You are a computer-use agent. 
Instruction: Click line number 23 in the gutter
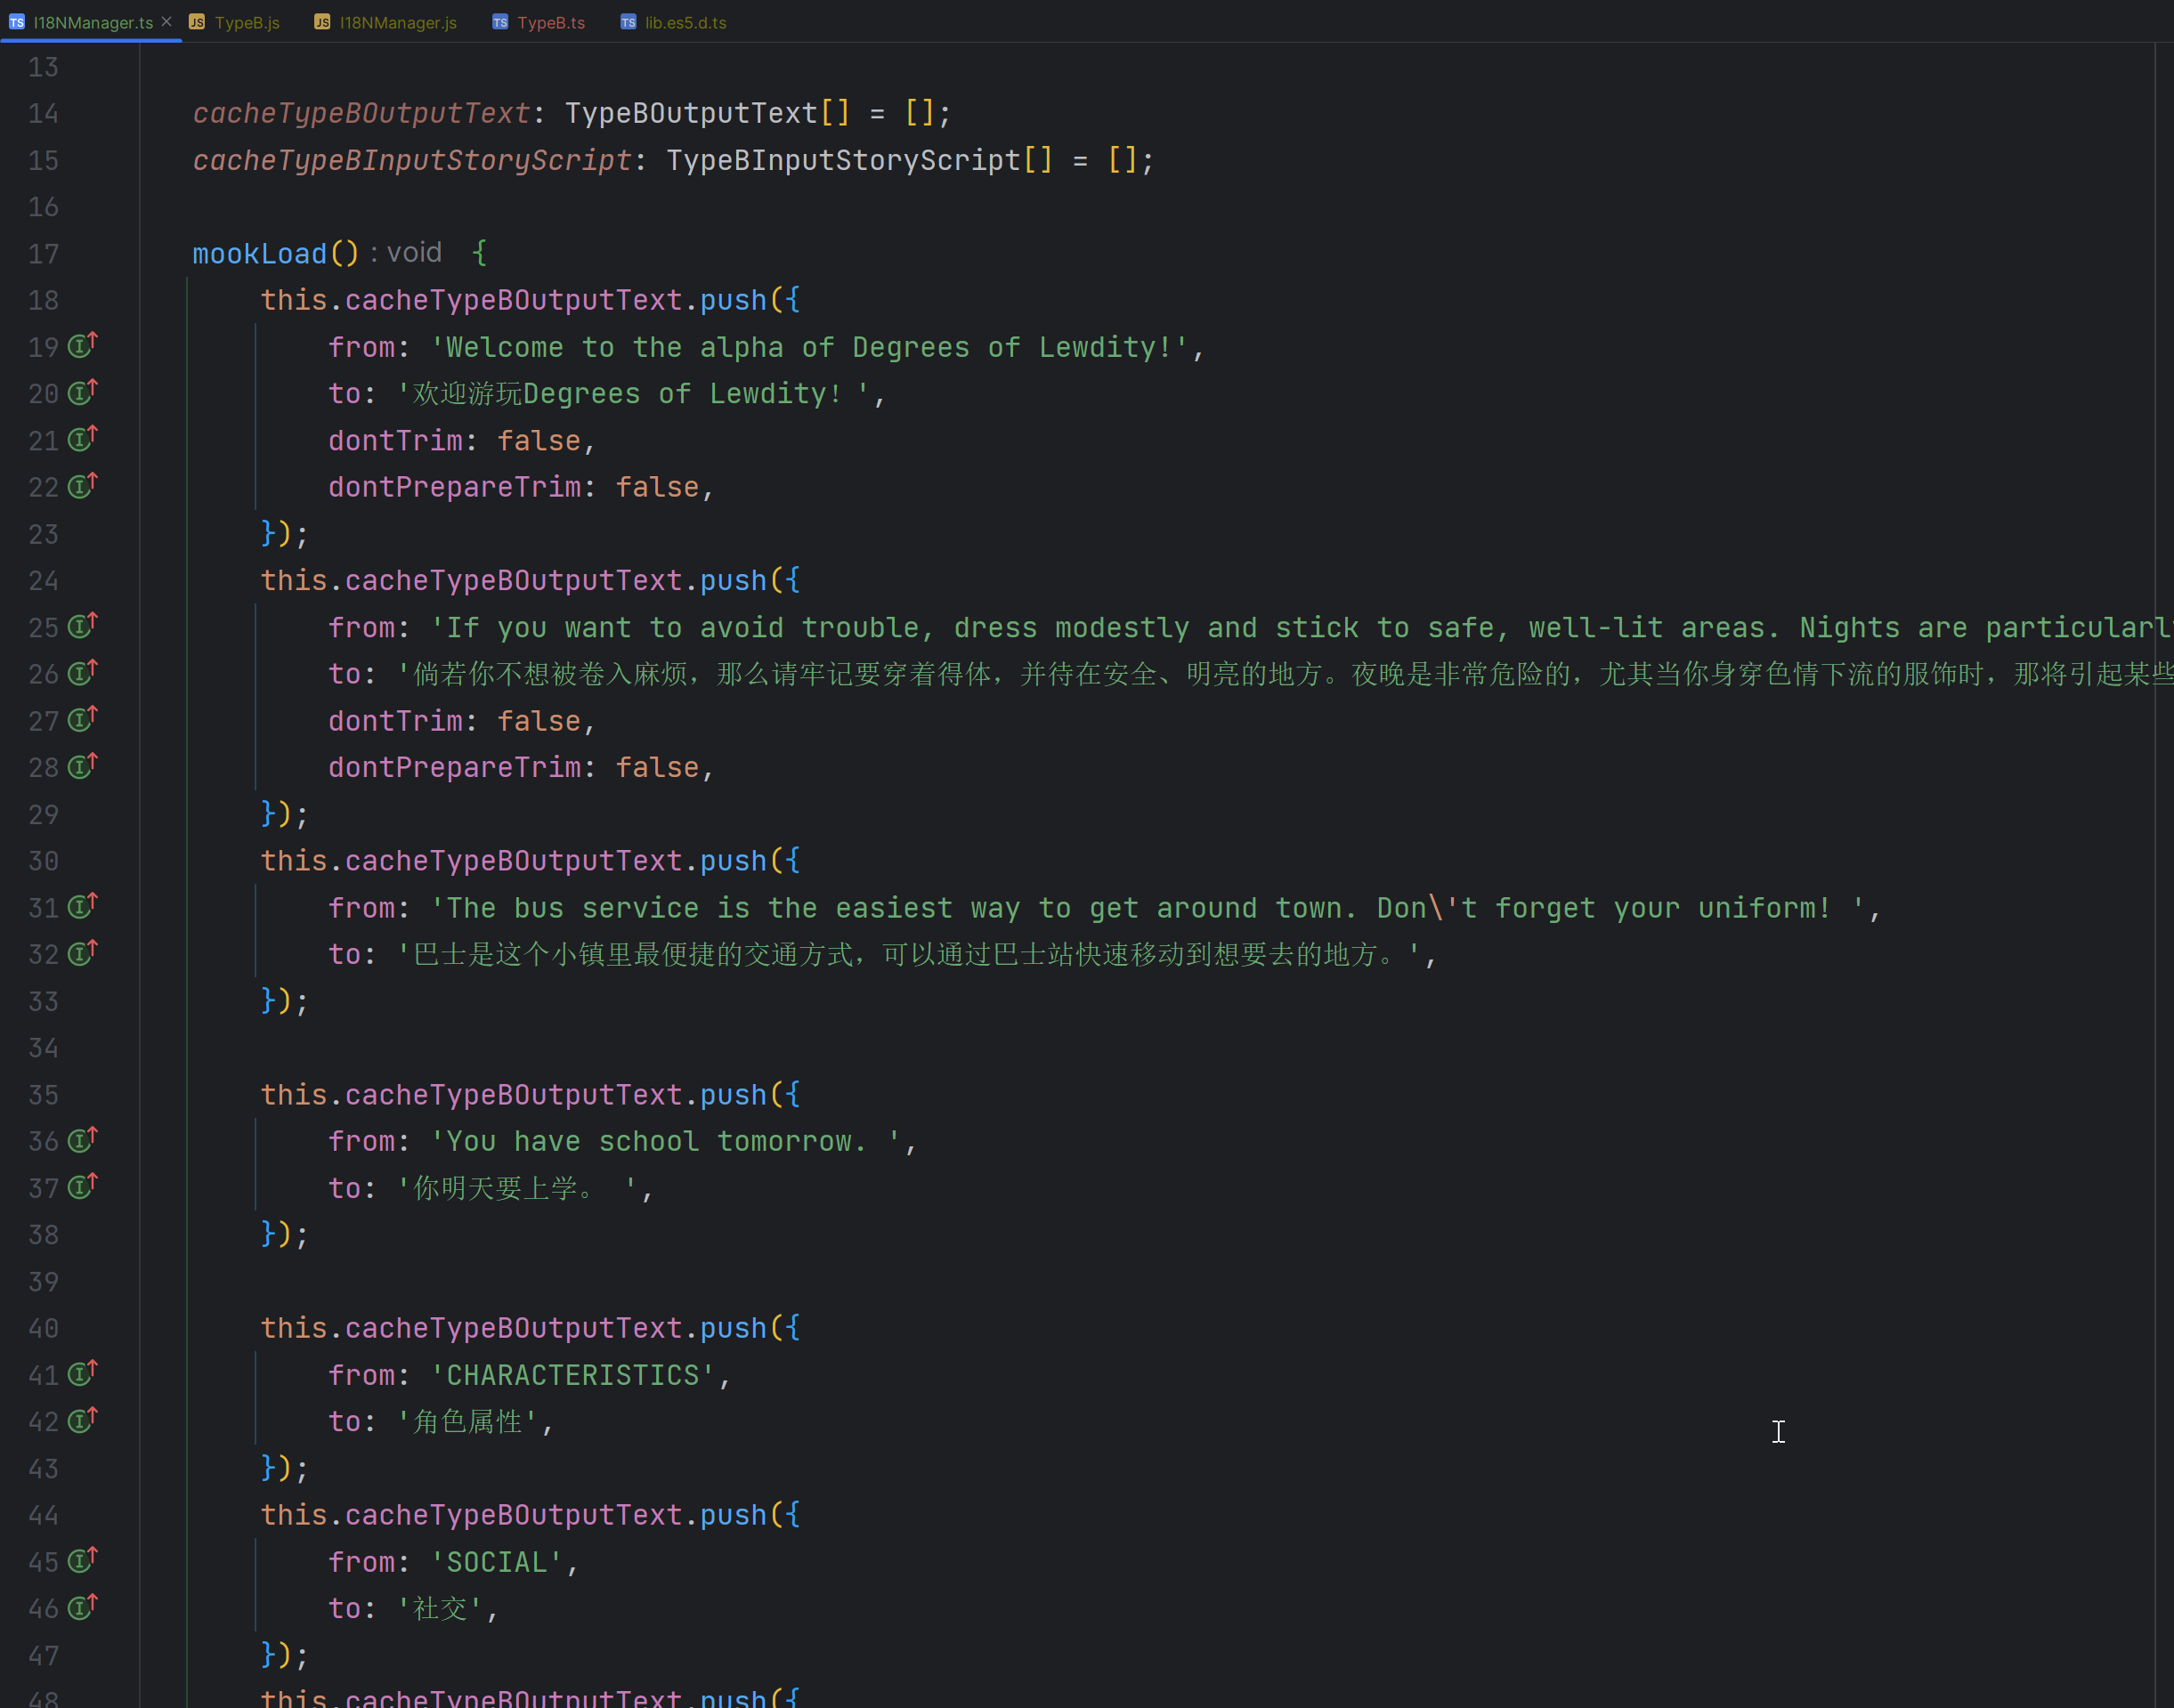[x=43, y=534]
